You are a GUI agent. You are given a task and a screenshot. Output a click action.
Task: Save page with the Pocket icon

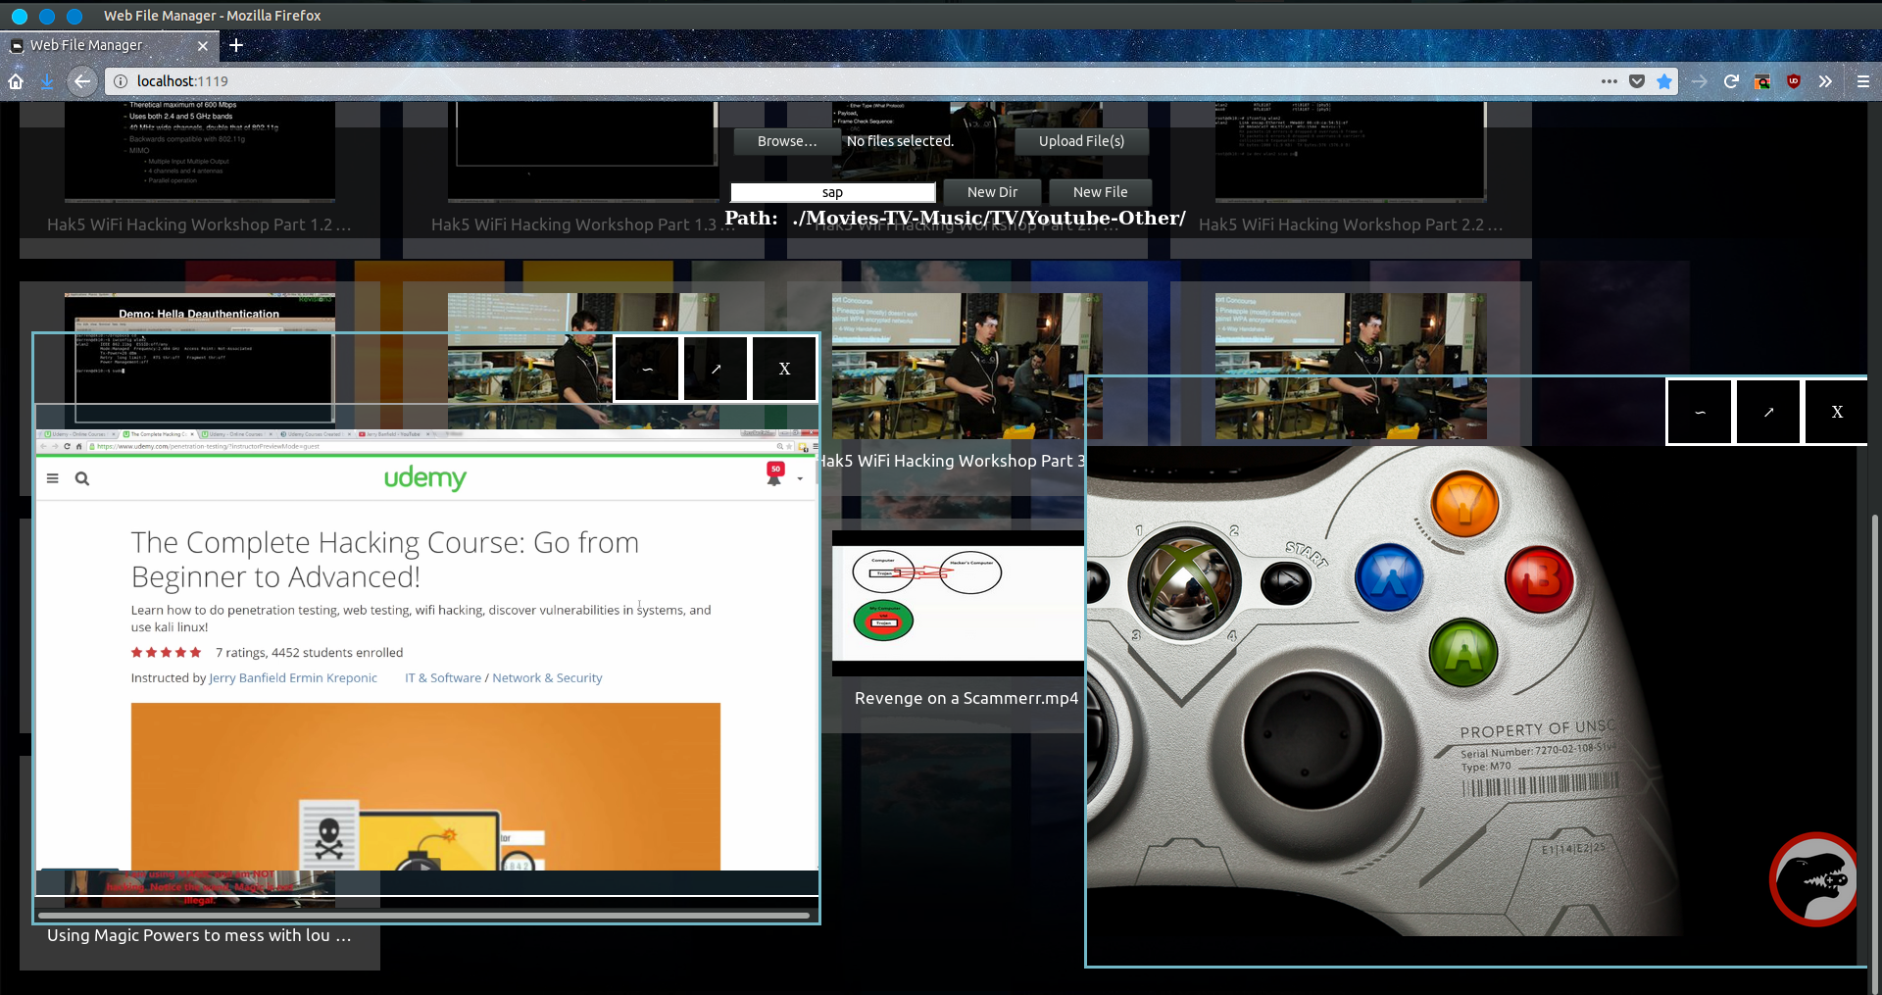pos(1636,81)
